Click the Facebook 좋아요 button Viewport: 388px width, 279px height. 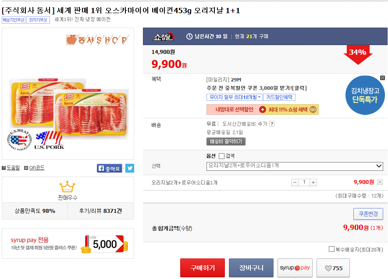110,168
